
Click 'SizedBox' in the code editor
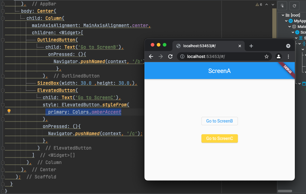48,83
